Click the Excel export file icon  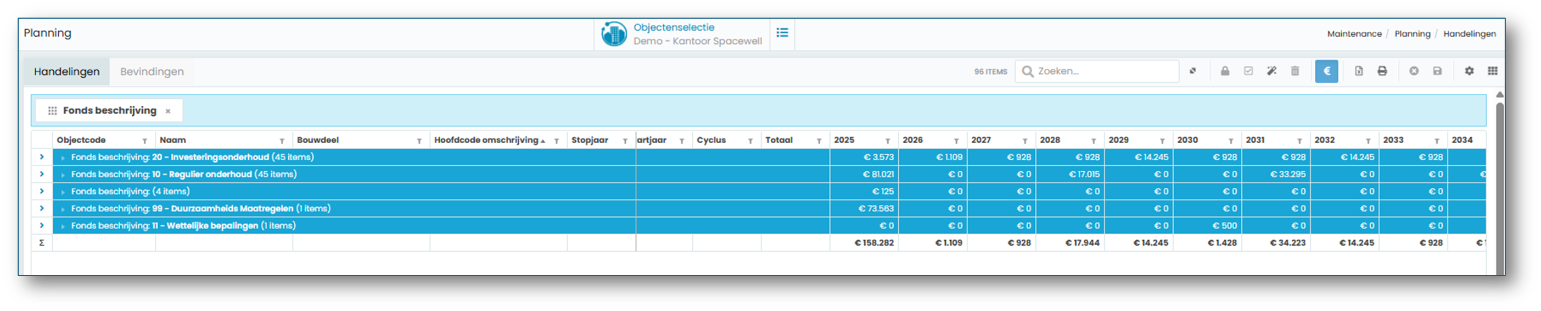tap(1359, 71)
